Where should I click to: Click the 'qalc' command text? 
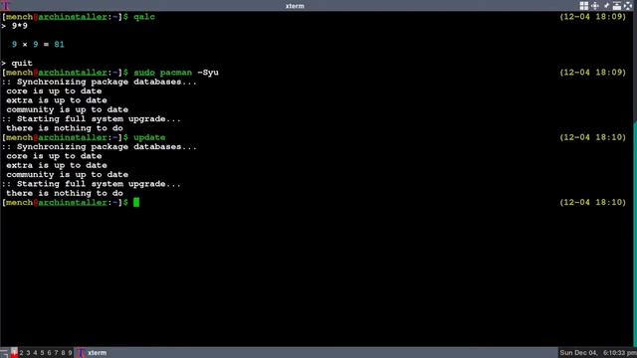coord(144,17)
